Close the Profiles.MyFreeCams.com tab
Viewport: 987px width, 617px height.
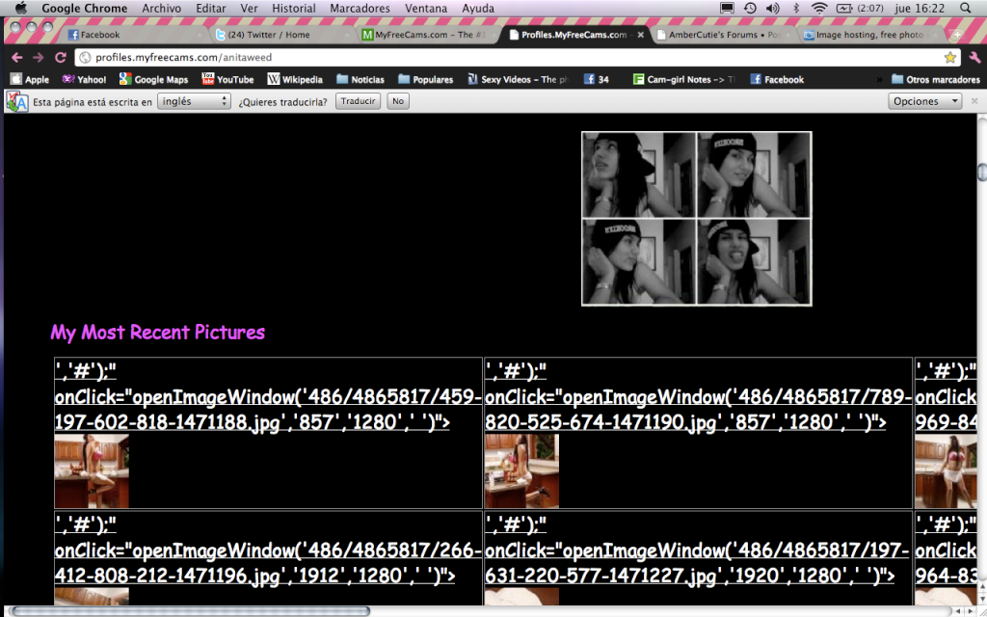[x=641, y=35]
